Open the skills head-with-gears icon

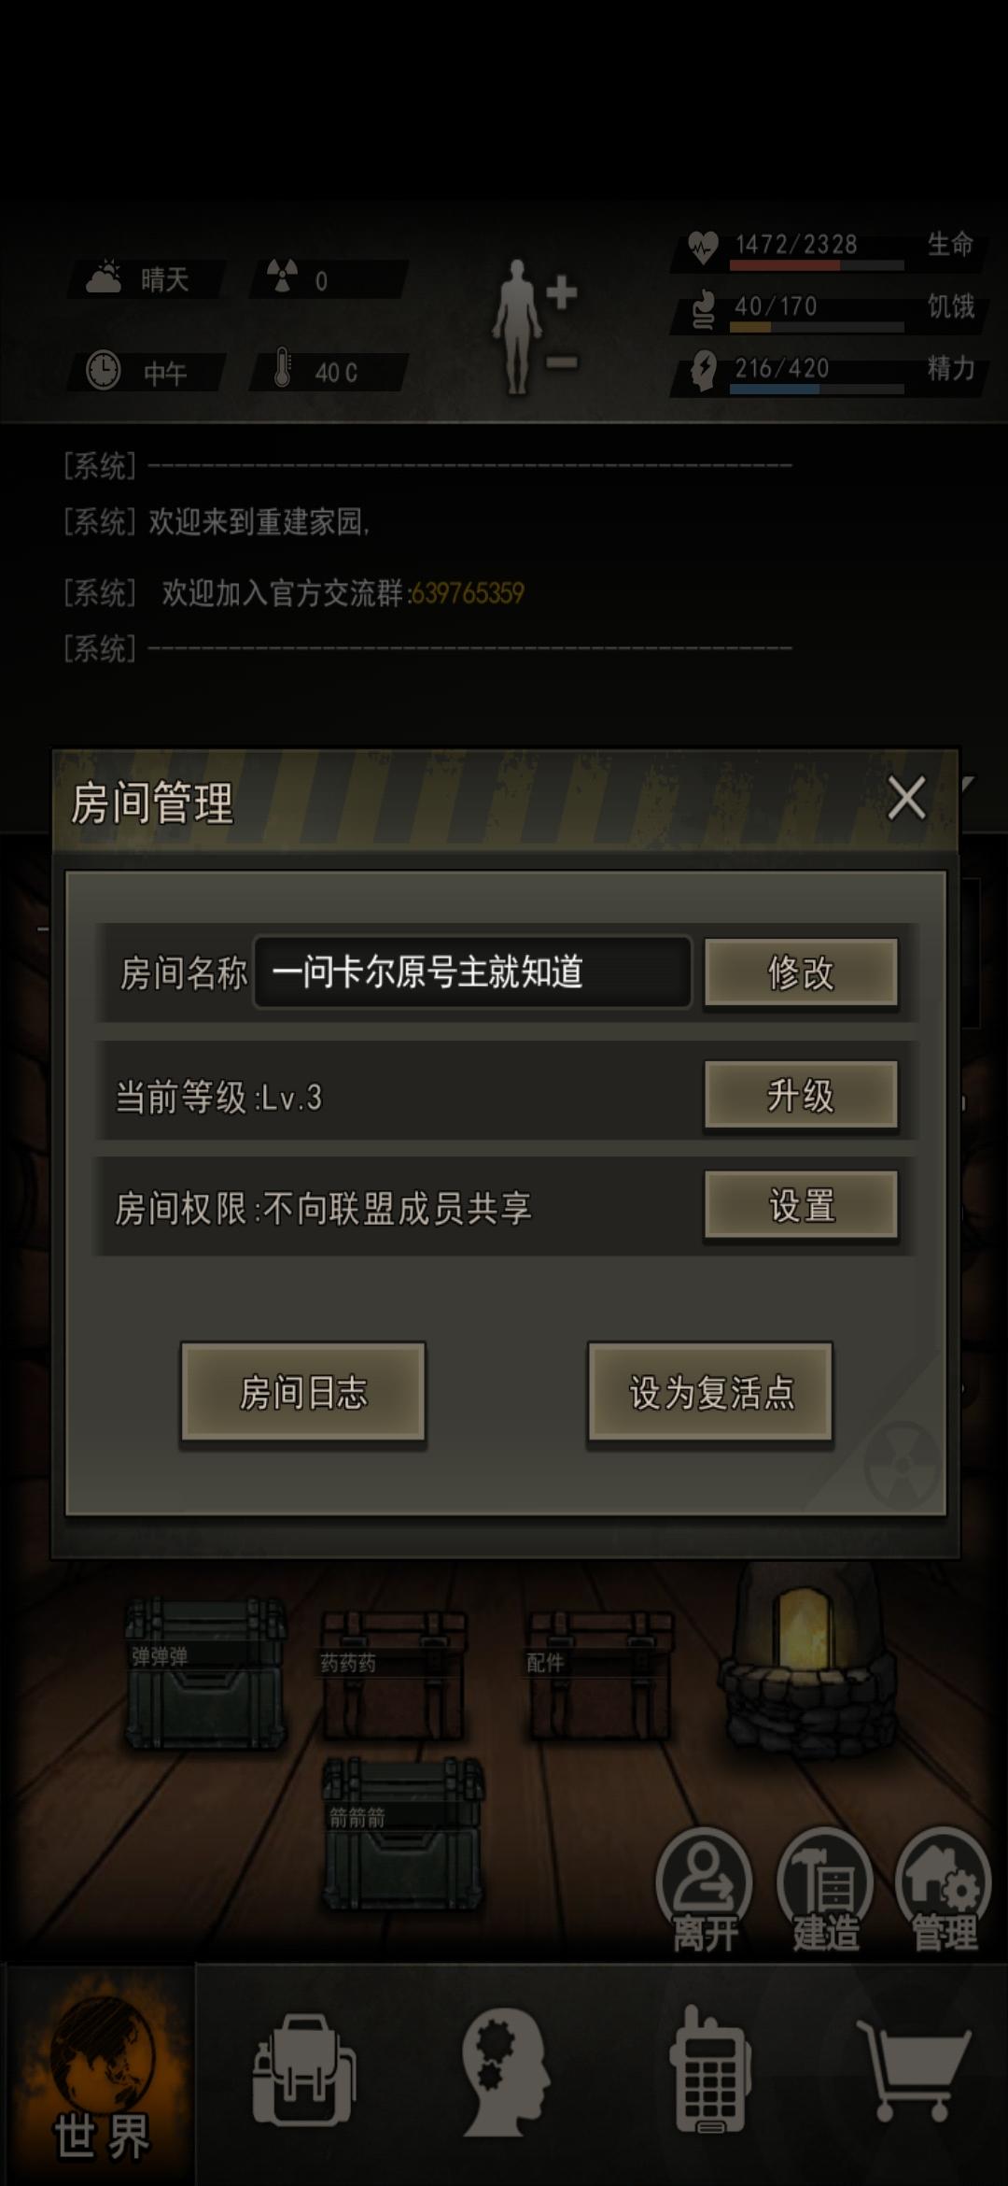(507, 2071)
